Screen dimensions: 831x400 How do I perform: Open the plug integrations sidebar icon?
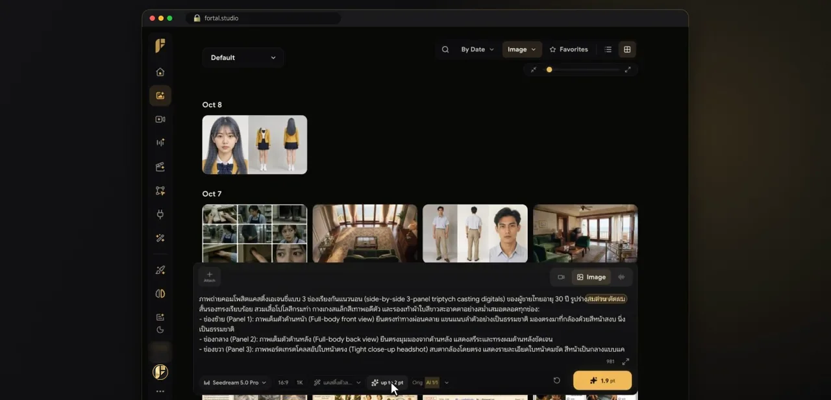160,214
